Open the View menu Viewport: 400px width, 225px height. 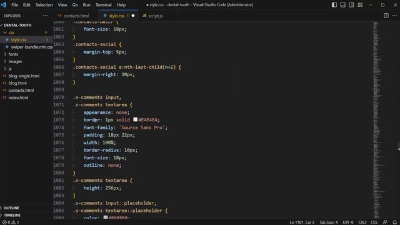click(62, 5)
